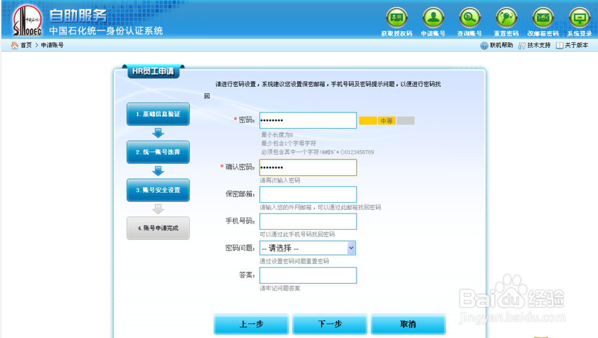Screen dimensions: 598x338
Task: Focus the 密码 password field
Action: (x=308, y=120)
